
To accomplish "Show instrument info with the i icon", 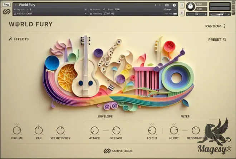I will point(174,5).
